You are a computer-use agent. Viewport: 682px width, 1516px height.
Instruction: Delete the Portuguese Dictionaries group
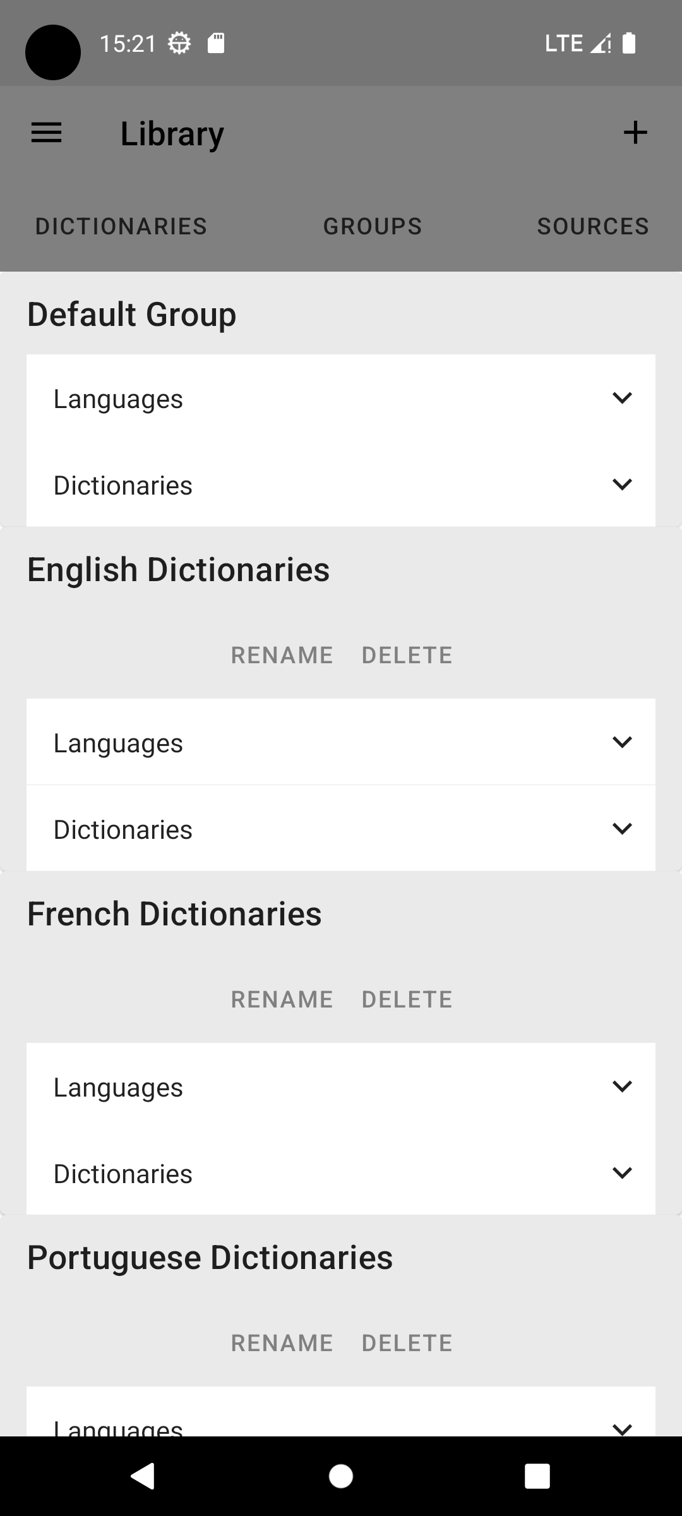point(407,1343)
